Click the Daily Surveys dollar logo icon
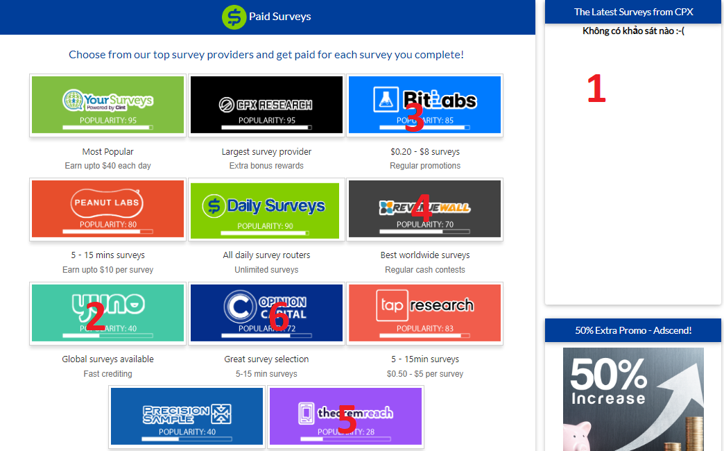 tap(214, 205)
